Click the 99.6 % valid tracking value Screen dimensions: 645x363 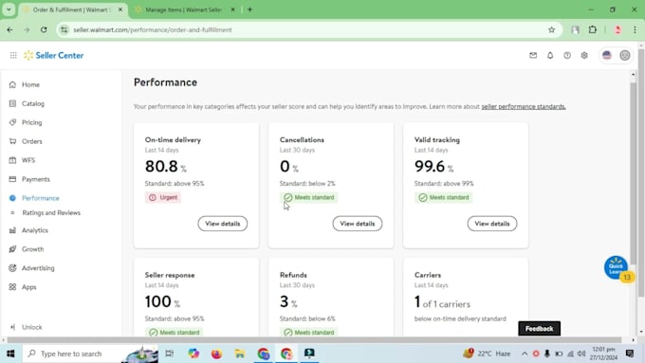pos(433,167)
